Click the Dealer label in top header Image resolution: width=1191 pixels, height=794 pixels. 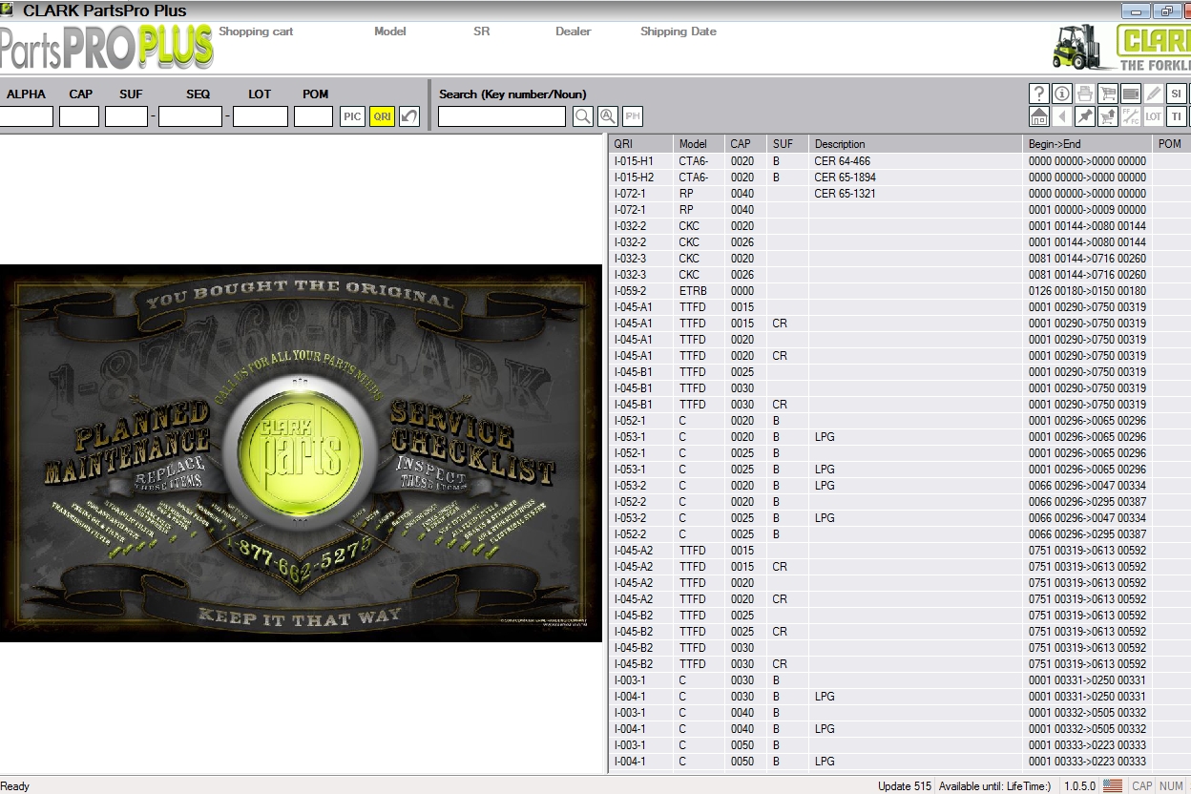point(574,31)
